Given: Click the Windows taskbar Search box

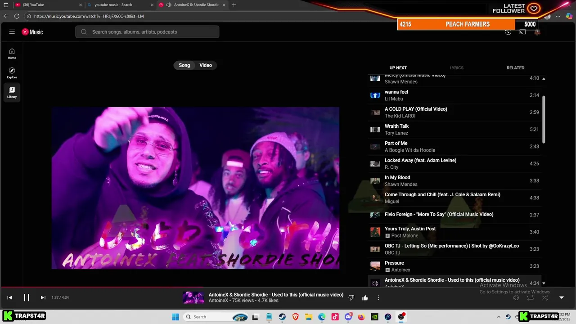Looking at the screenshot, I should tap(217, 317).
